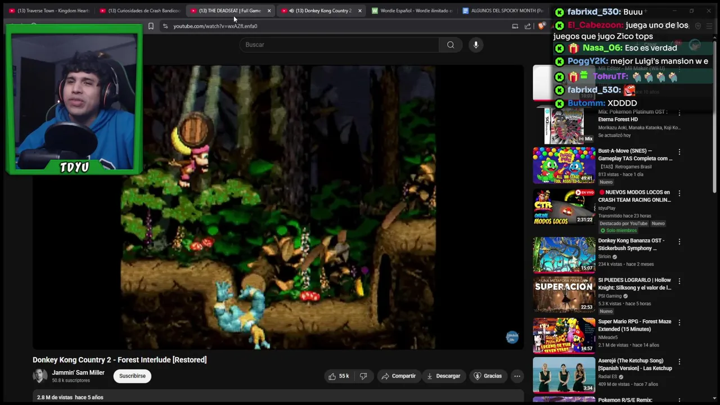Image resolution: width=720 pixels, height=405 pixels.
Task: Bookmark this page with the bookmark icon
Action: (151, 26)
